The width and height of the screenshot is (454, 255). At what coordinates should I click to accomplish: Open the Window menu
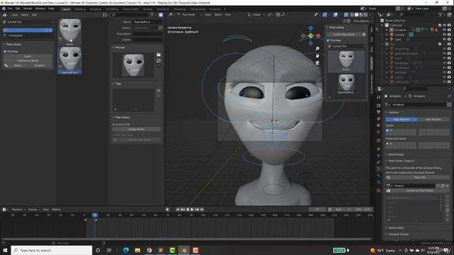click(40, 8)
